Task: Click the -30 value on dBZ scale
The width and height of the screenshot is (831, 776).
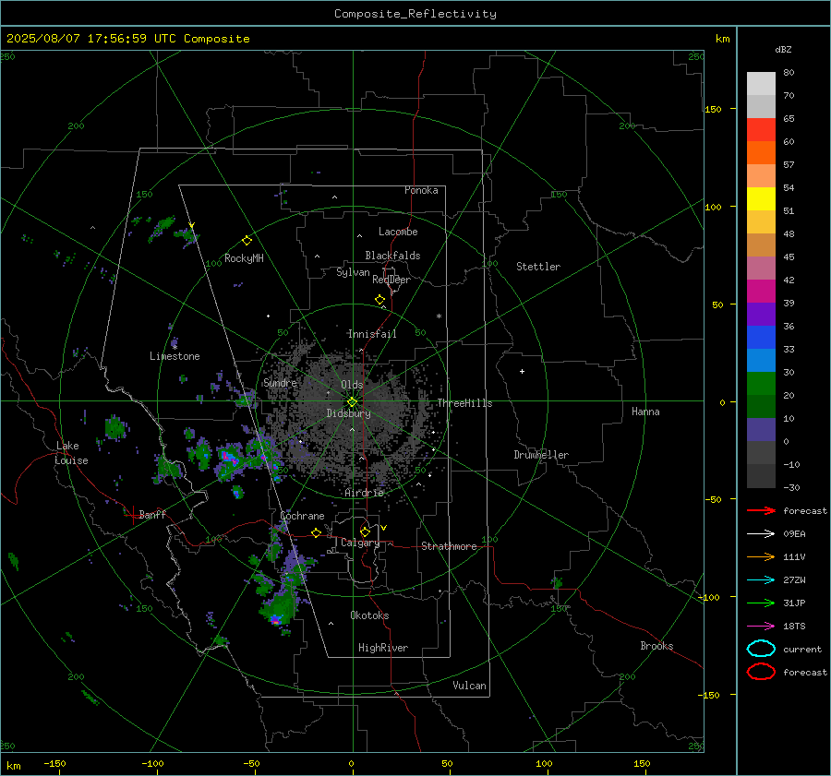Action: click(791, 487)
